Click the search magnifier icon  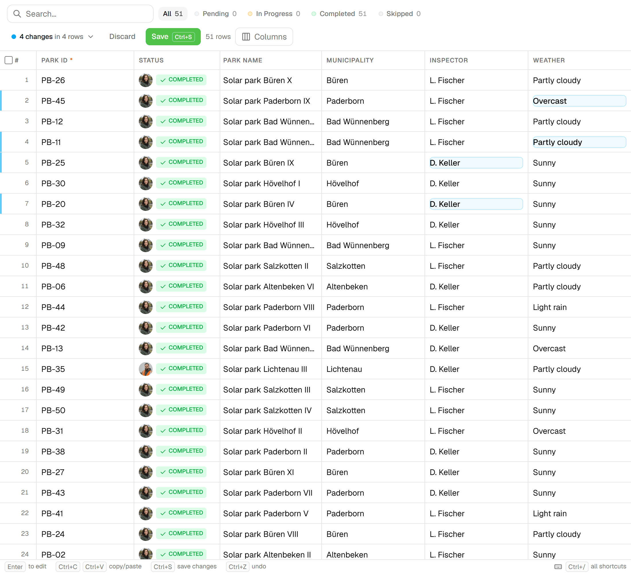pos(17,14)
